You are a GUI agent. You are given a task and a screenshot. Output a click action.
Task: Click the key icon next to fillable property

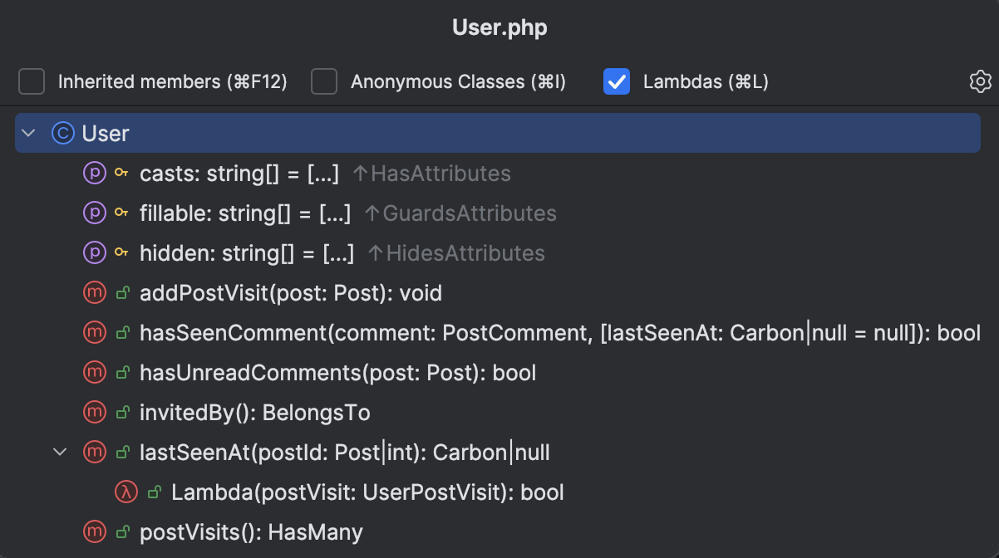(x=120, y=213)
